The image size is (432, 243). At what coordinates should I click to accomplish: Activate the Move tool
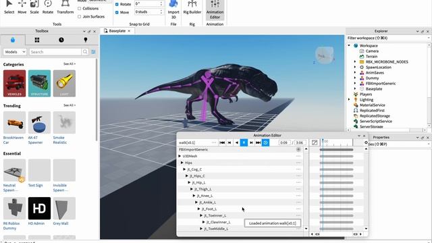tap(22, 7)
